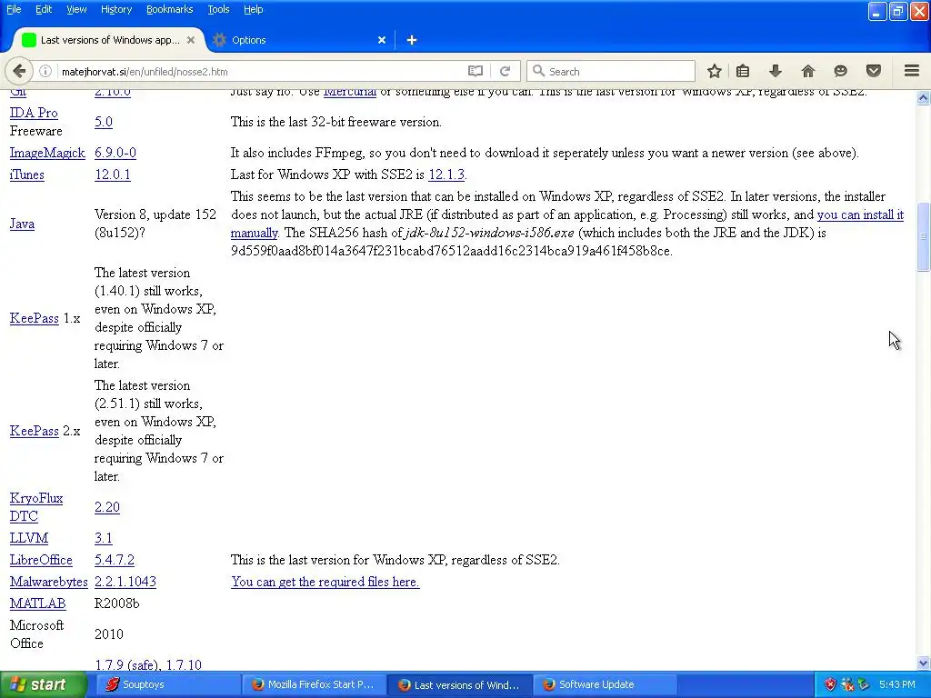This screenshot has height=698, width=931.
Task: Open the iTunes link
Action: (26, 174)
